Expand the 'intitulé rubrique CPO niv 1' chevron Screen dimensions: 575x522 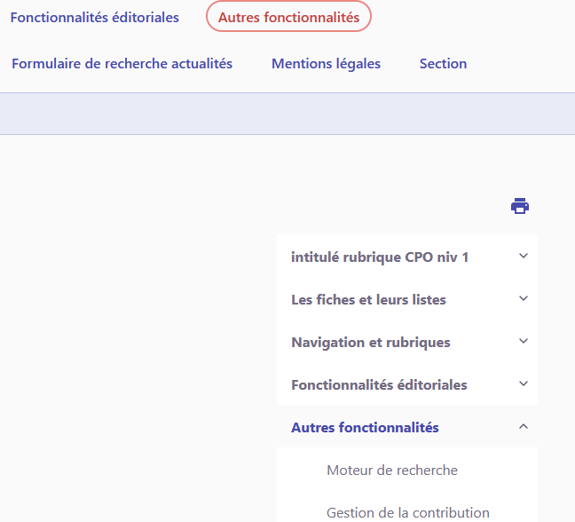tap(524, 256)
